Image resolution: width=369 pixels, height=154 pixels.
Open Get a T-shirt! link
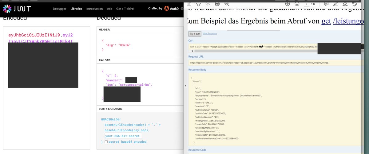125,9
